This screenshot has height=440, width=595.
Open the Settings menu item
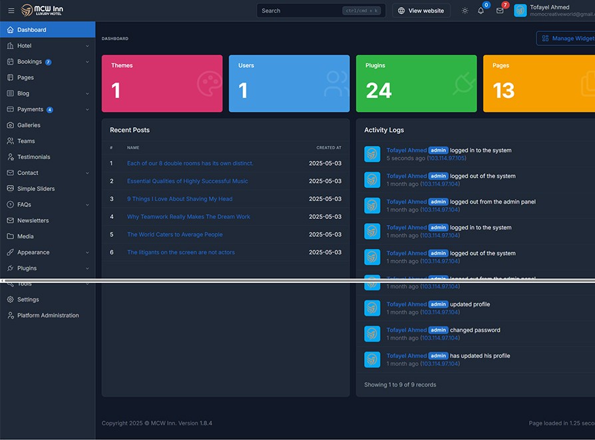[x=28, y=300]
